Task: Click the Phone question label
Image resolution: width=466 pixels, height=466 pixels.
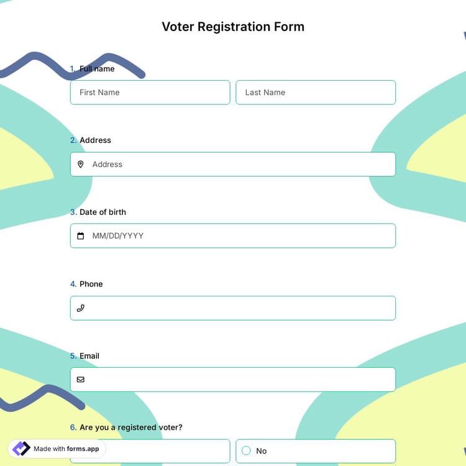Action: click(91, 284)
